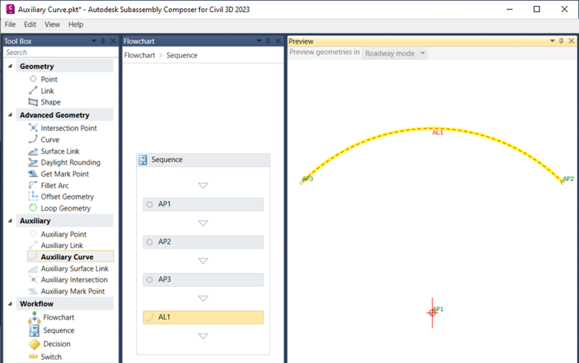Image resolution: width=579 pixels, height=363 pixels.
Task: Select the Switch workflow icon
Action: point(33,356)
